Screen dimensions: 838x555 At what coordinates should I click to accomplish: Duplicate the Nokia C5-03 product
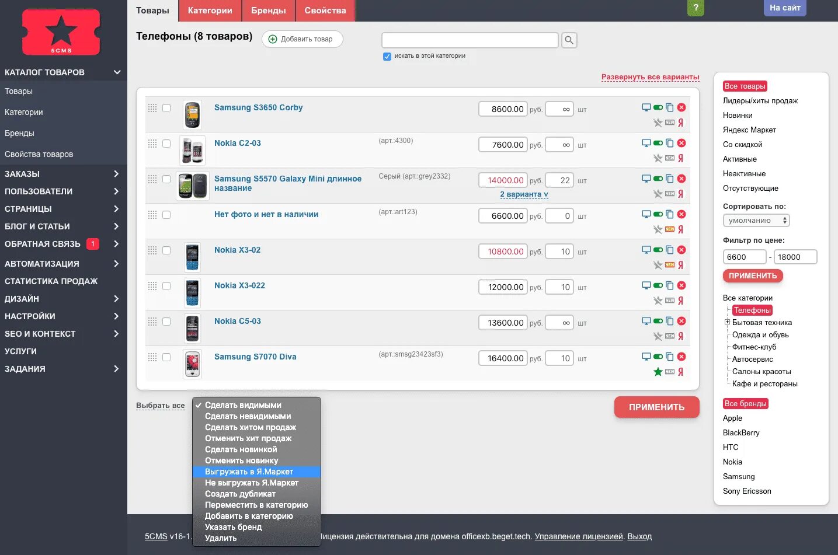(670, 321)
